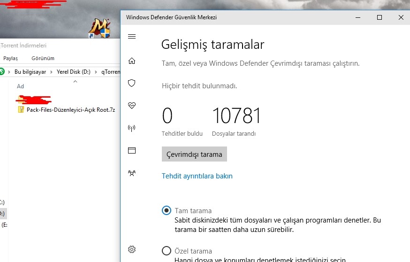Select the Tam tarama radio button

(167, 210)
